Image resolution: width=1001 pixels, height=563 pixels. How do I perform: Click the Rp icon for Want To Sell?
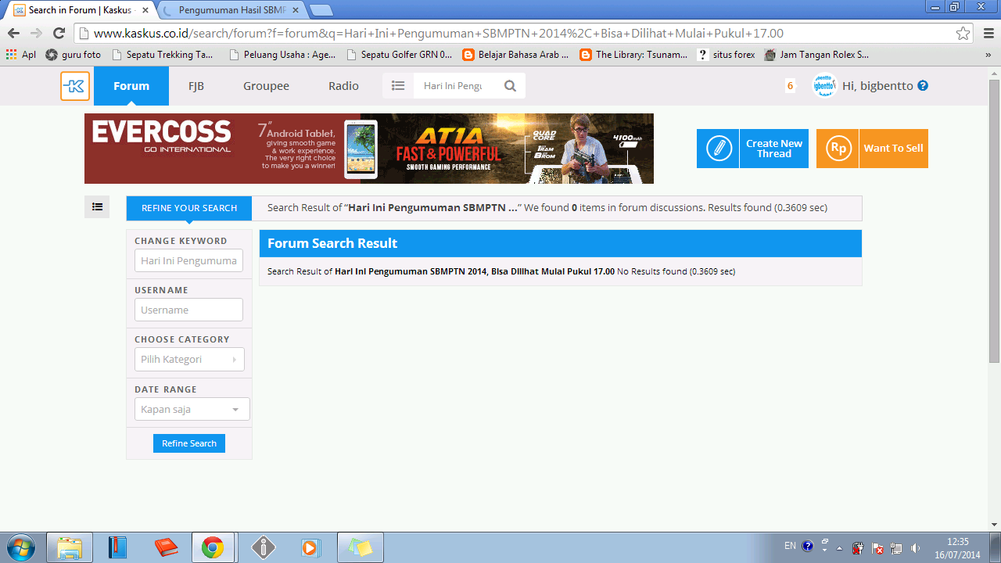pos(838,149)
